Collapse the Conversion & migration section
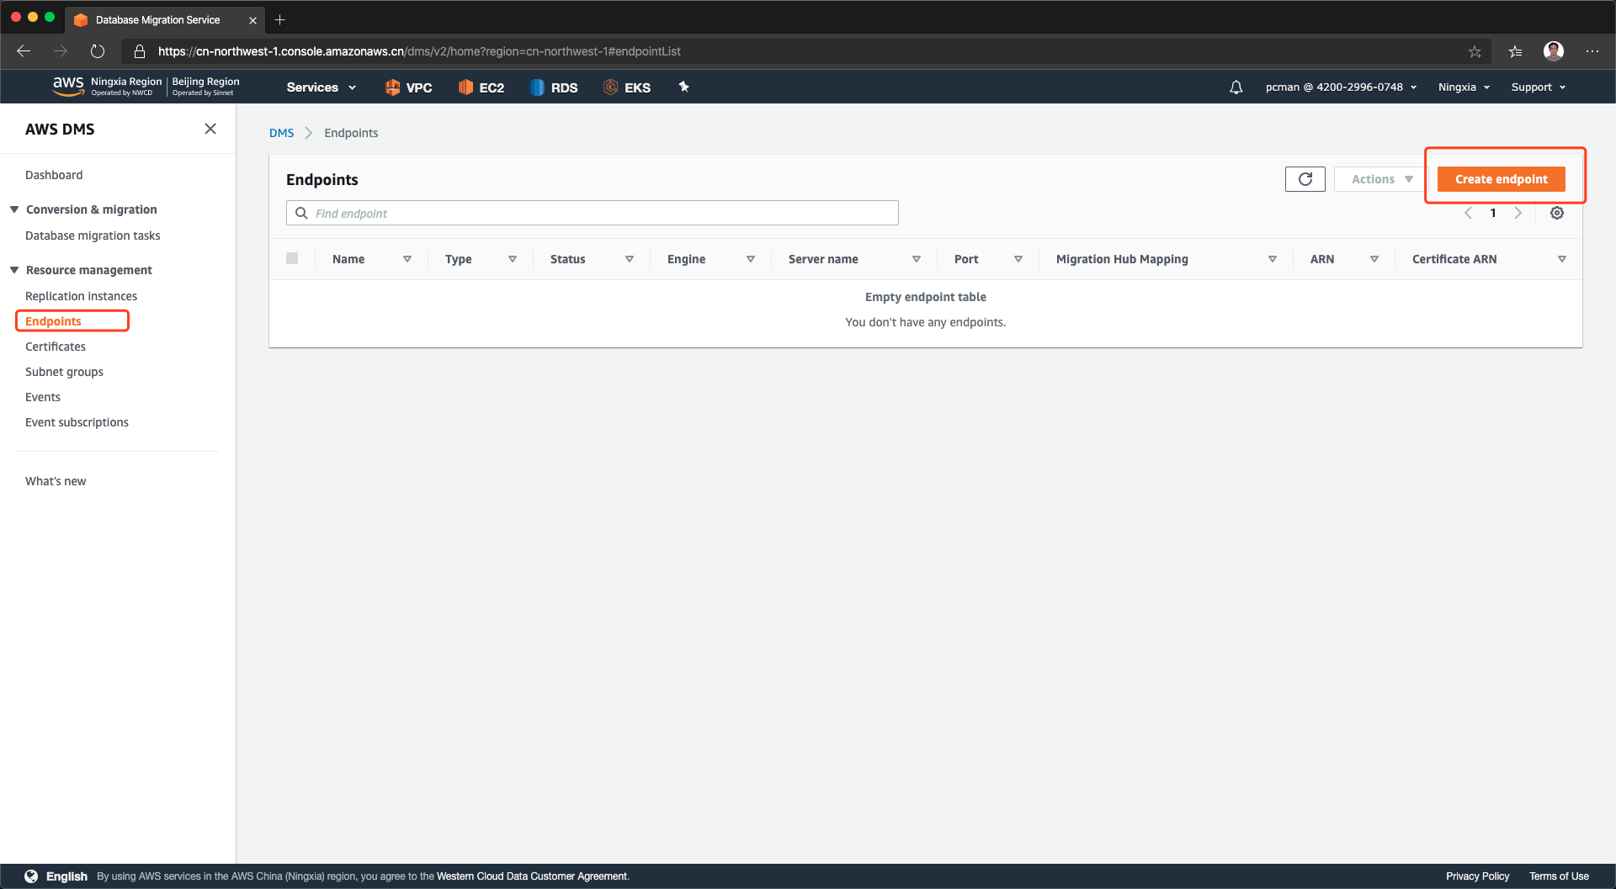 click(14, 209)
